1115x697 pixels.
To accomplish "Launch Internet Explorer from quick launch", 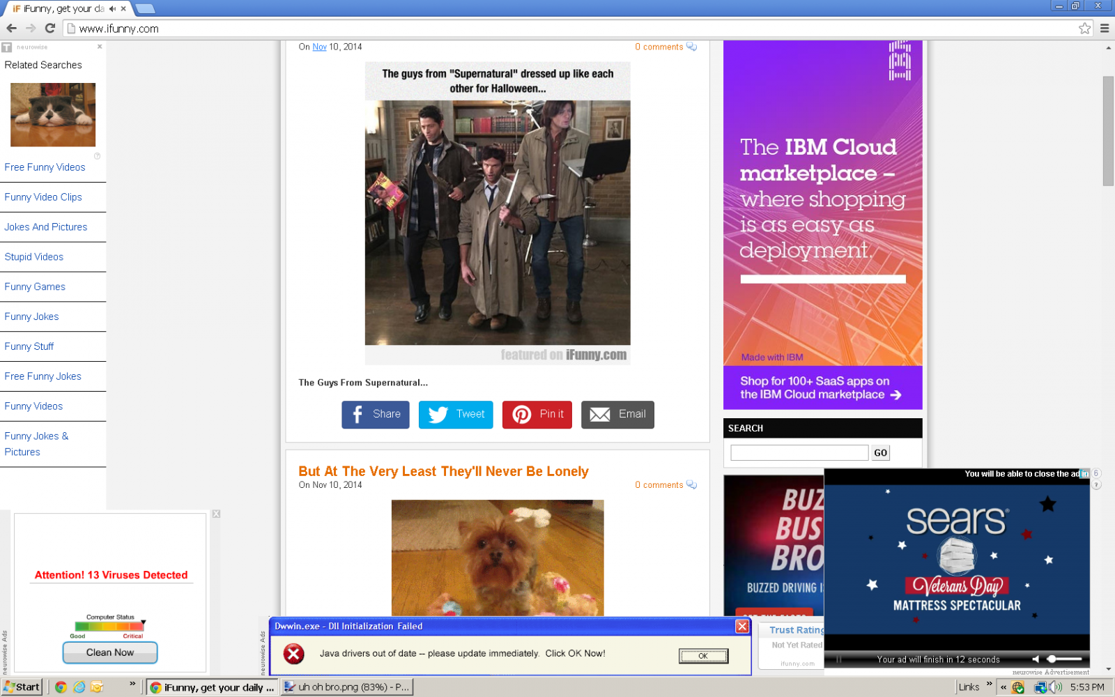I will click(x=79, y=687).
